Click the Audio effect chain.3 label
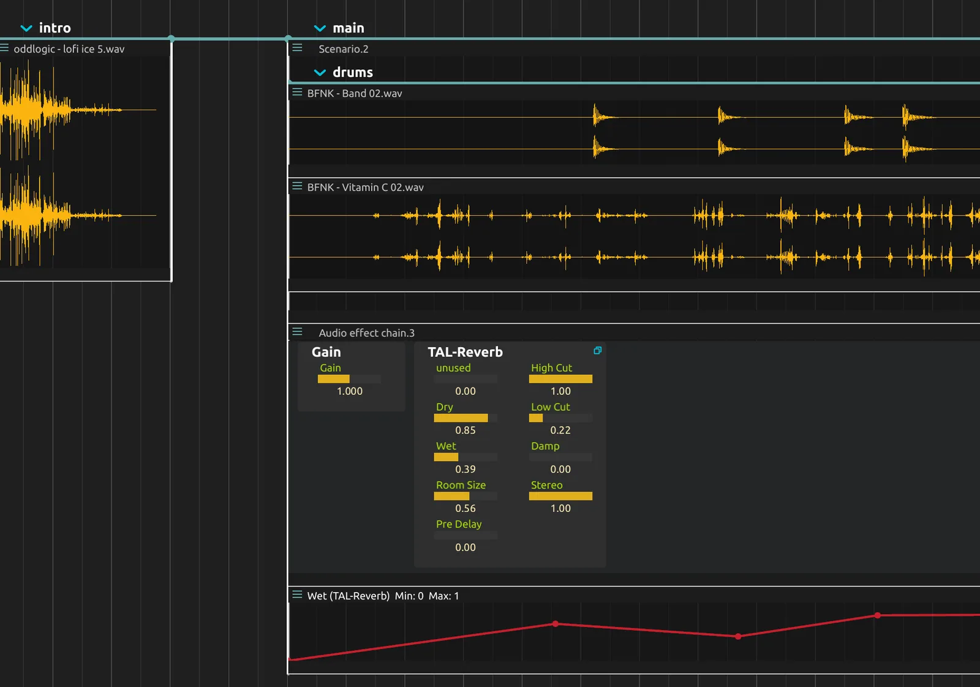The image size is (980, 687). click(366, 333)
